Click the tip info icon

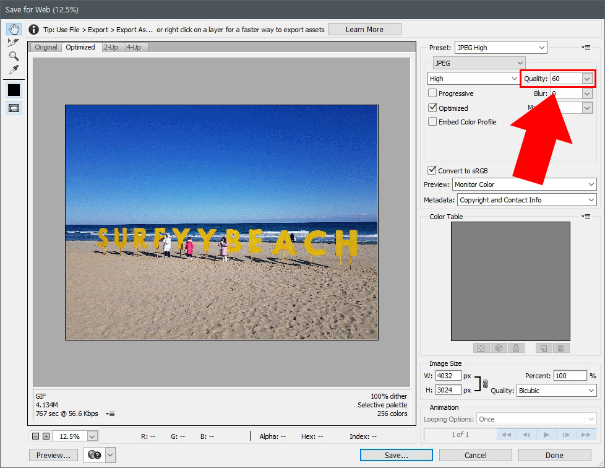[x=33, y=29]
